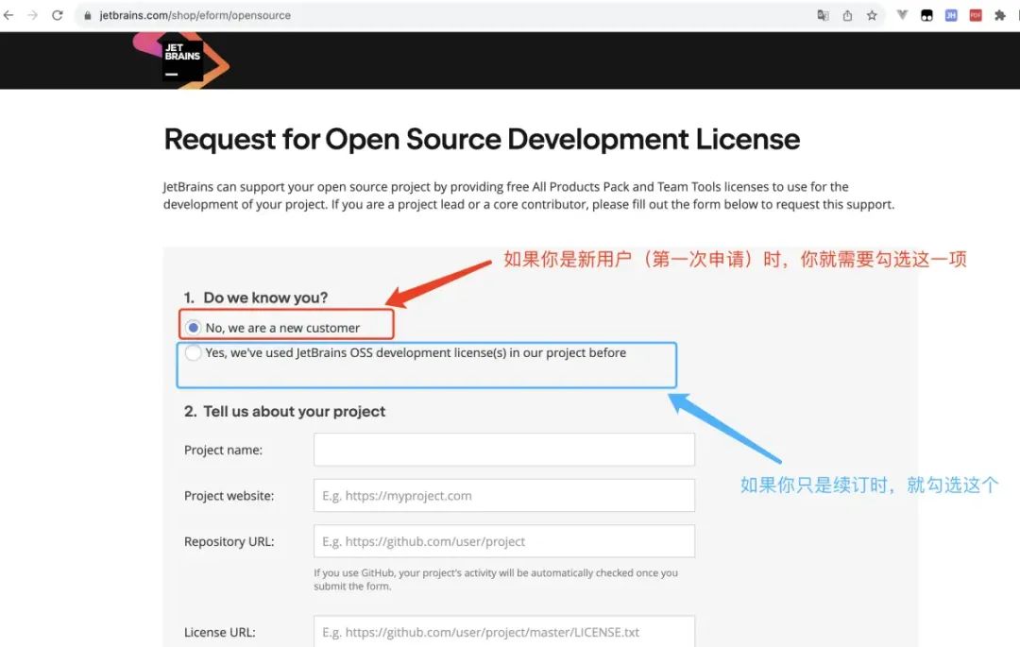Click the '2. Tell us about your project' heading
Viewport: 1020px width, 647px height.
point(284,412)
